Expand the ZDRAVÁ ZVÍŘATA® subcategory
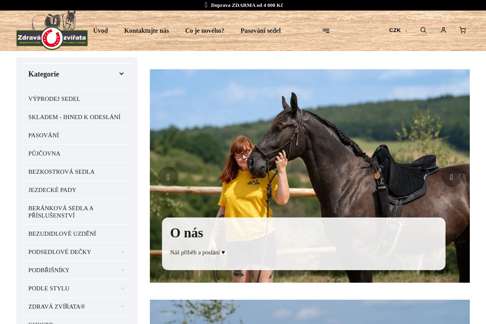Viewport: 486px width, 324px height. 123,307
